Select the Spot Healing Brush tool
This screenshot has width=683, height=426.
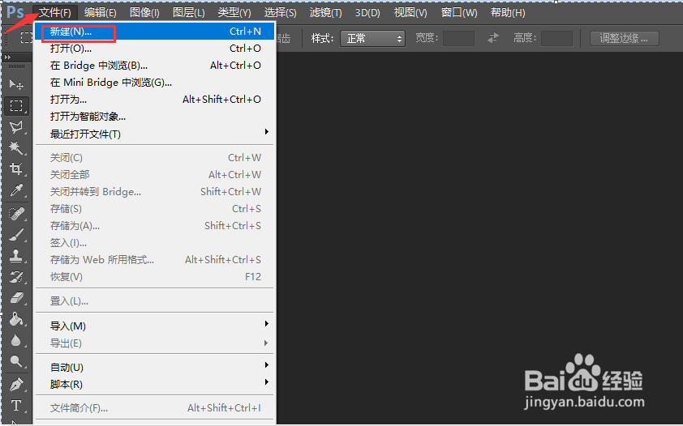[16, 214]
